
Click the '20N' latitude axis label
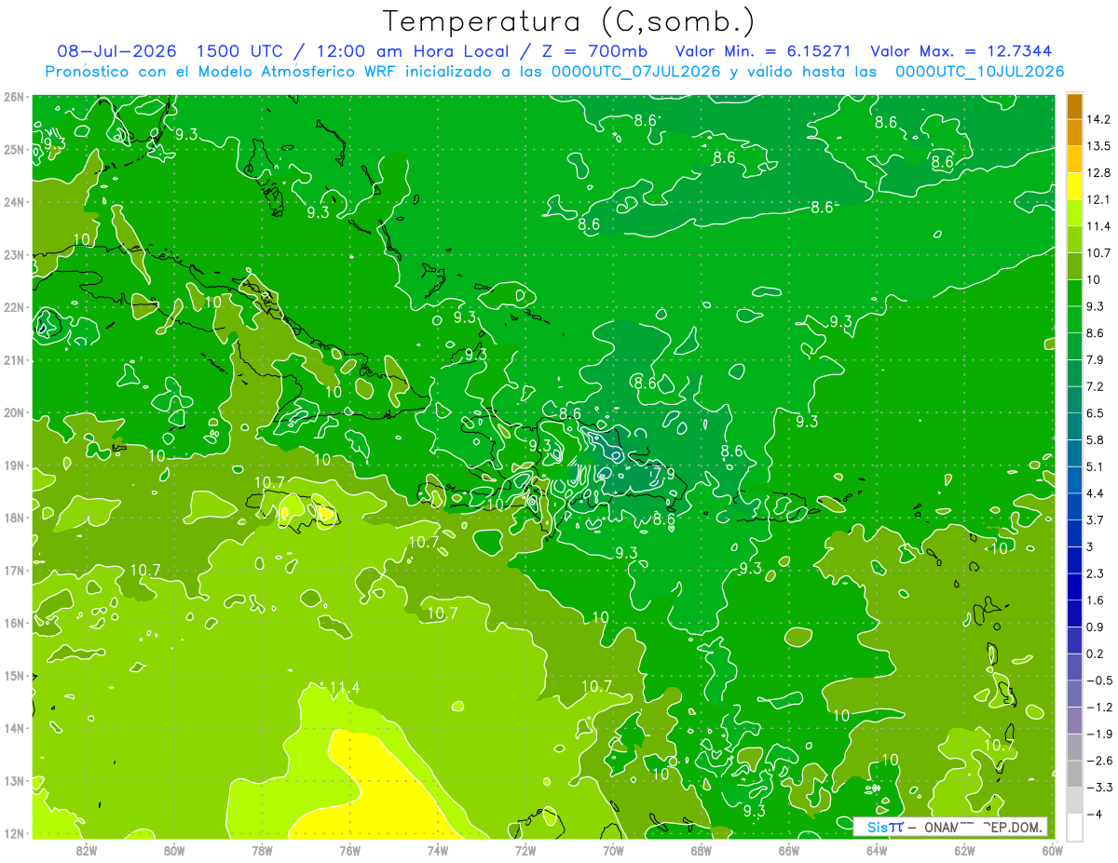(14, 412)
